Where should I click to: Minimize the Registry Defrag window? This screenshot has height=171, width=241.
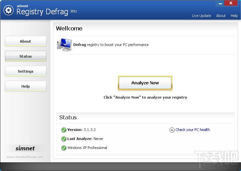(x=220, y=3)
